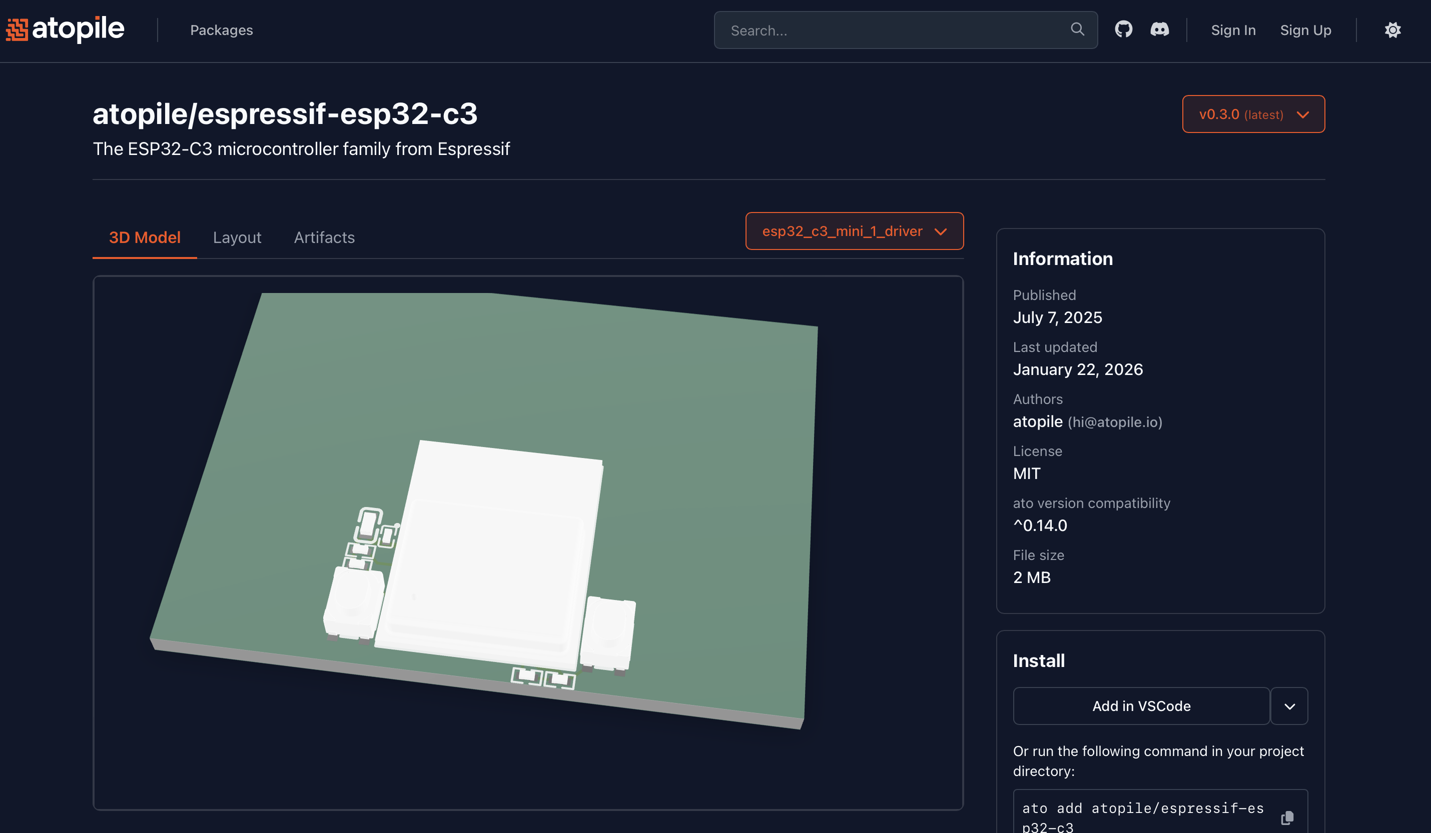Expand the Add in VSCode options chevron
This screenshot has height=833, width=1431.
(x=1289, y=706)
